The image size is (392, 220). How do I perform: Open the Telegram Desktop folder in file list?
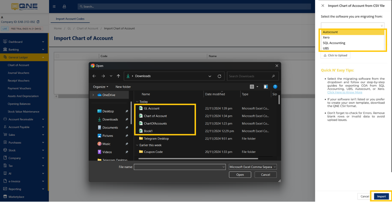(156, 139)
